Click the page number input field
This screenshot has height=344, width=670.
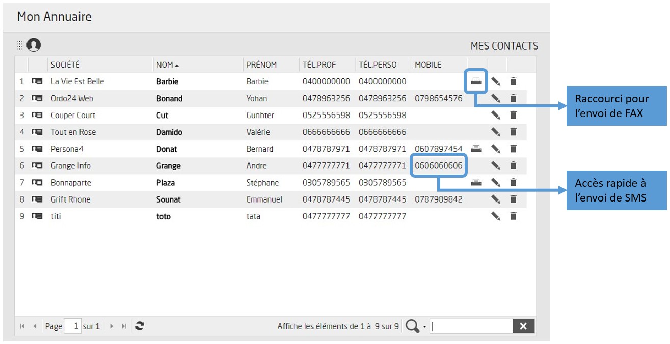(x=72, y=326)
